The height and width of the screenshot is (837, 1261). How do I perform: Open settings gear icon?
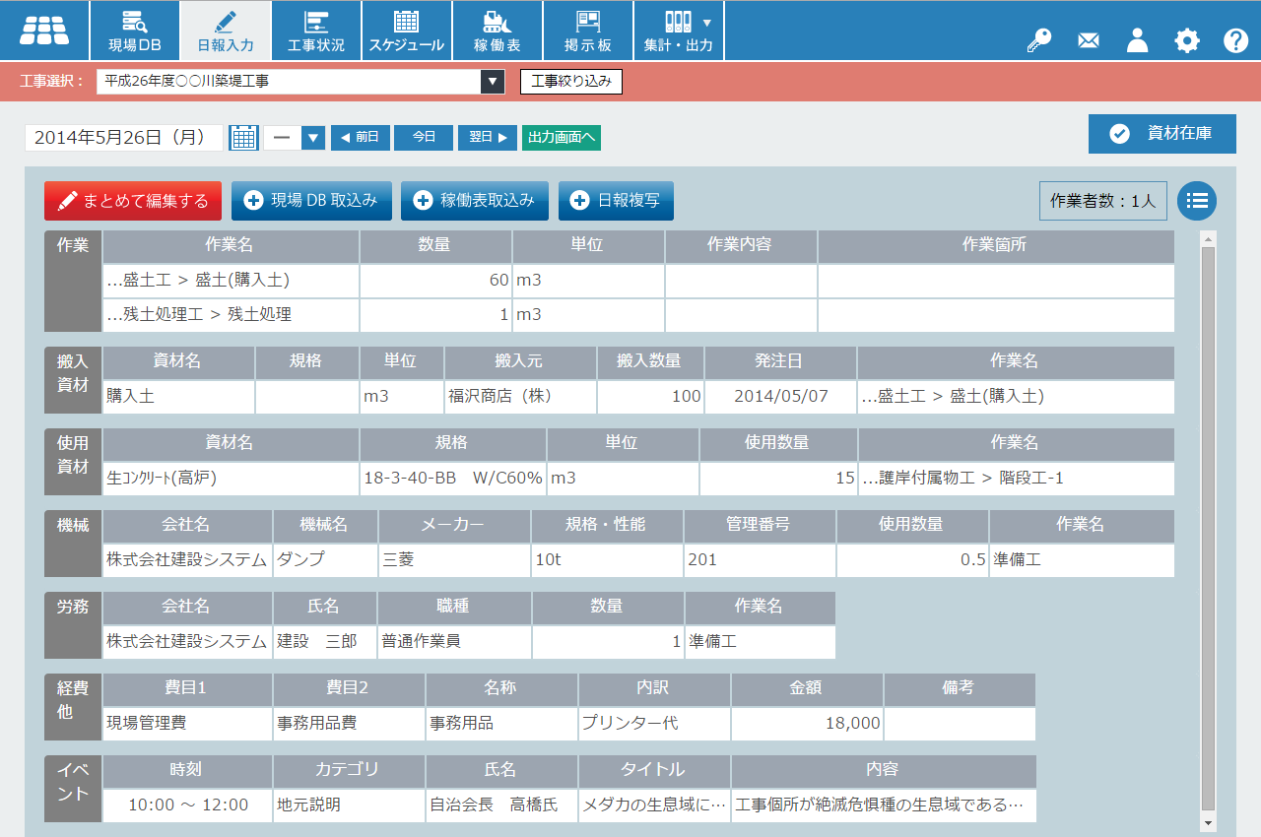(x=1187, y=40)
